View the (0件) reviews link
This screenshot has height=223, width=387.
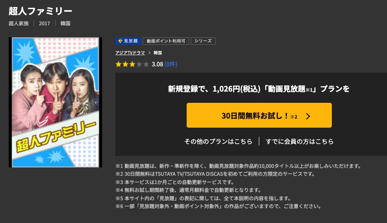[171, 64]
